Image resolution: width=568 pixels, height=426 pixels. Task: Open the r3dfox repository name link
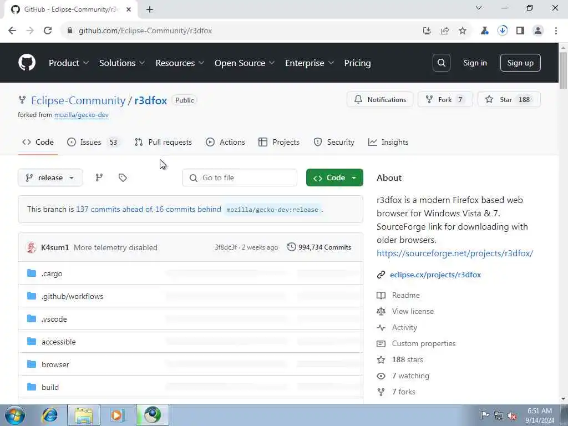pyautogui.click(x=151, y=100)
